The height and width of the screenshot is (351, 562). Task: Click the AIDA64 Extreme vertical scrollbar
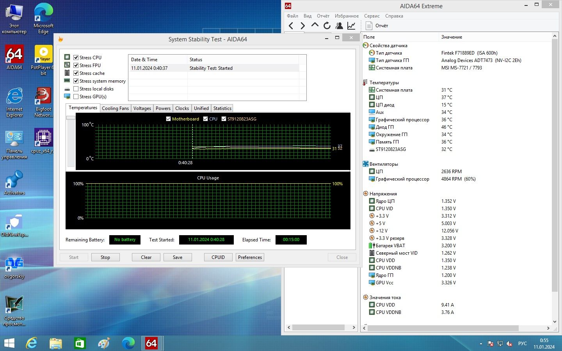pyautogui.click(x=555, y=166)
